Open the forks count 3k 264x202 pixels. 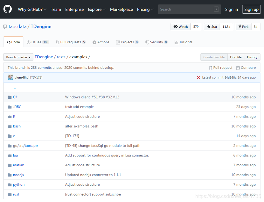(x=256, y=27)
